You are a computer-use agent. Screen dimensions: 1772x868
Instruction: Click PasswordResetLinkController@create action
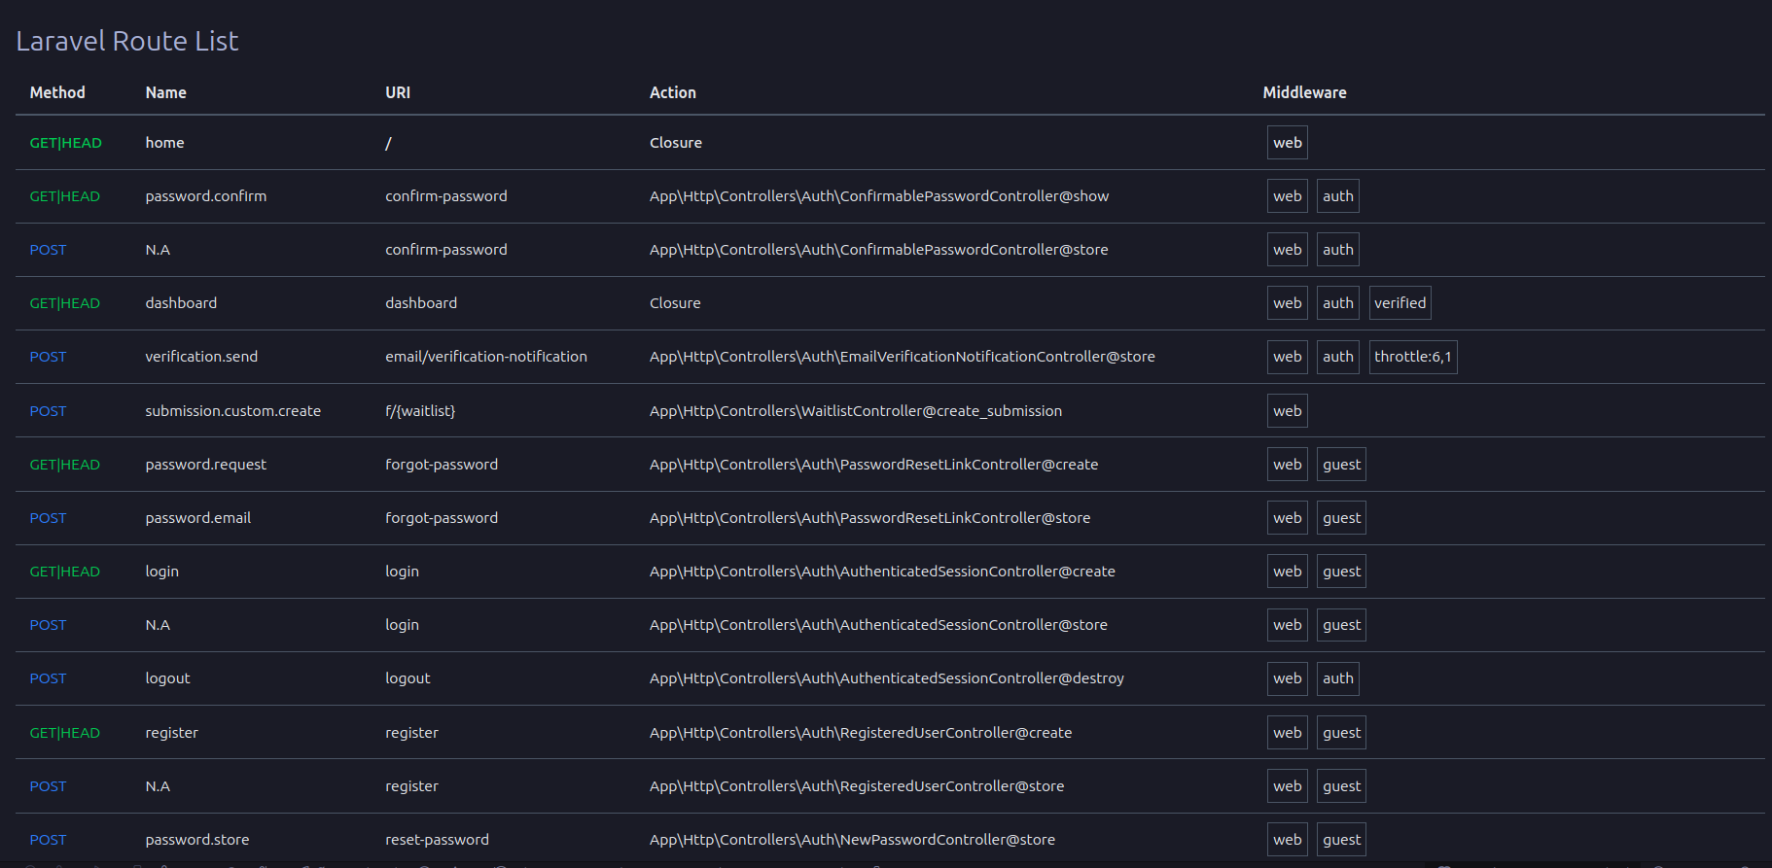[873, 465]
